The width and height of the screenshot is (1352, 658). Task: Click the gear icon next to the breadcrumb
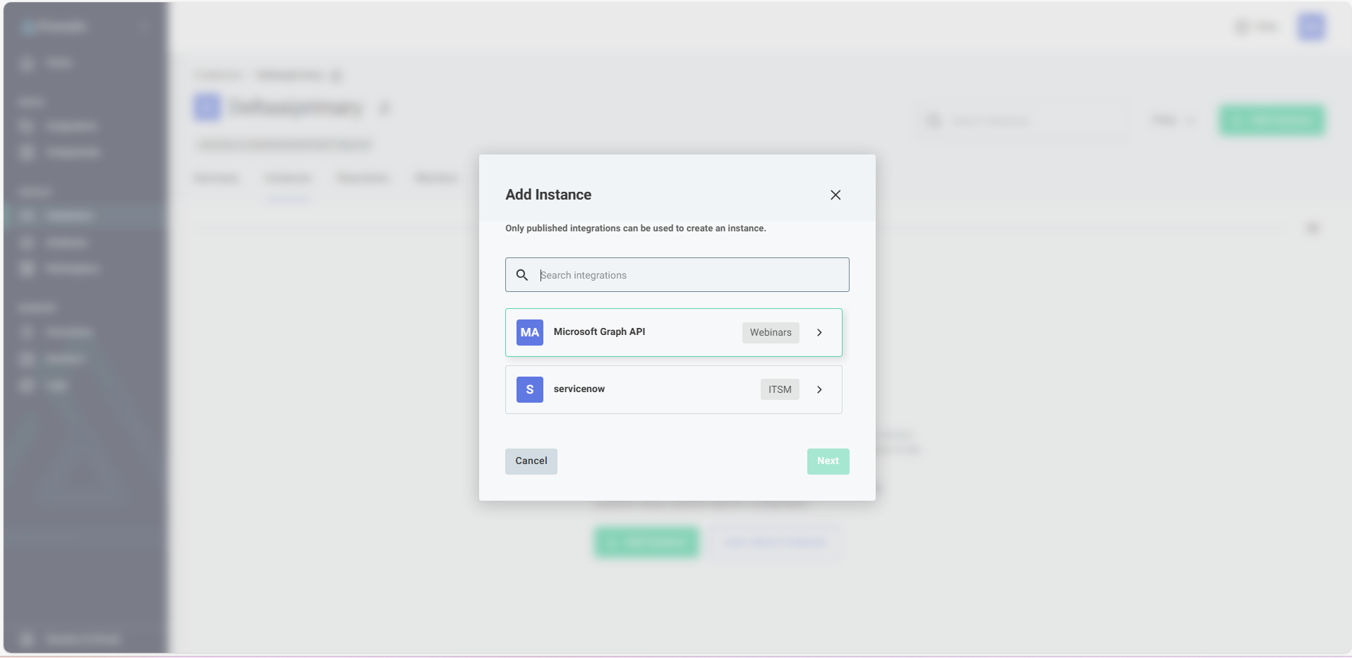(338, 75)
